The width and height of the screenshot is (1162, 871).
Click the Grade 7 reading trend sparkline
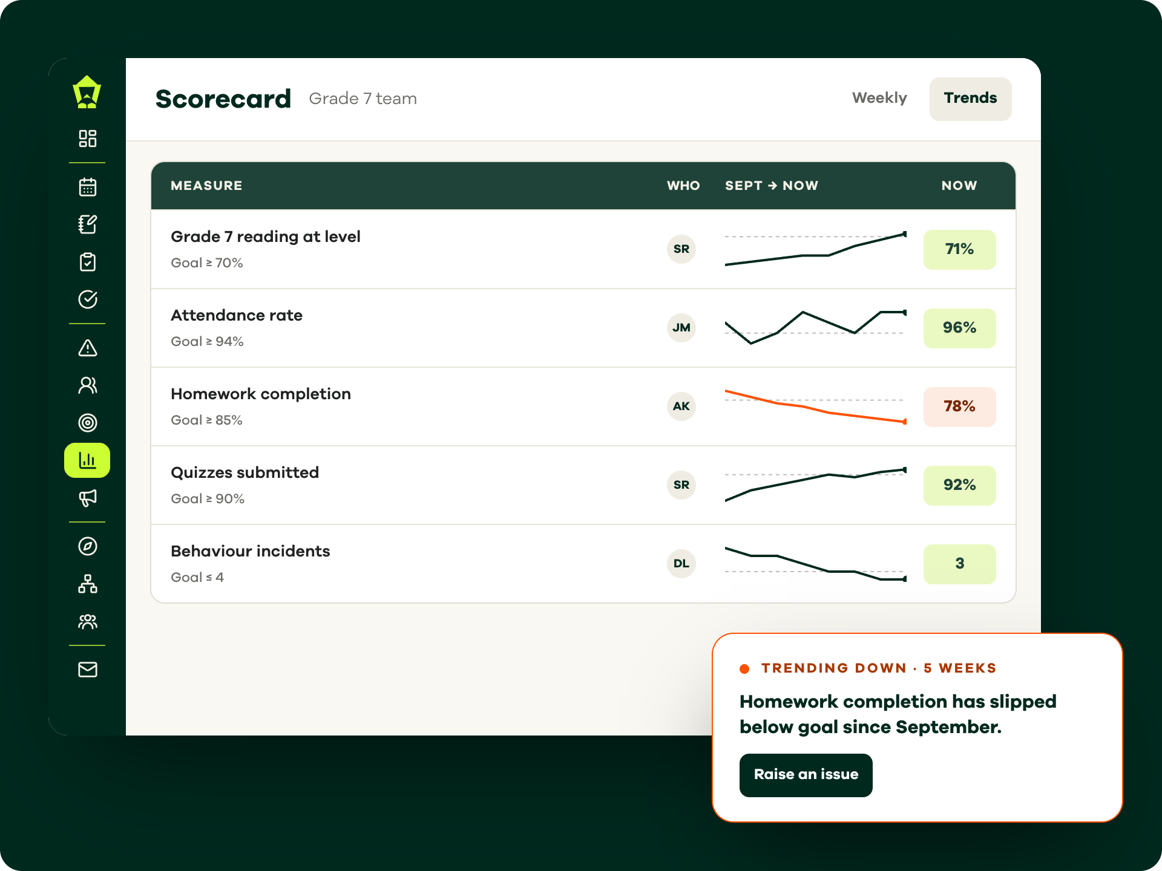click(815, 249)
